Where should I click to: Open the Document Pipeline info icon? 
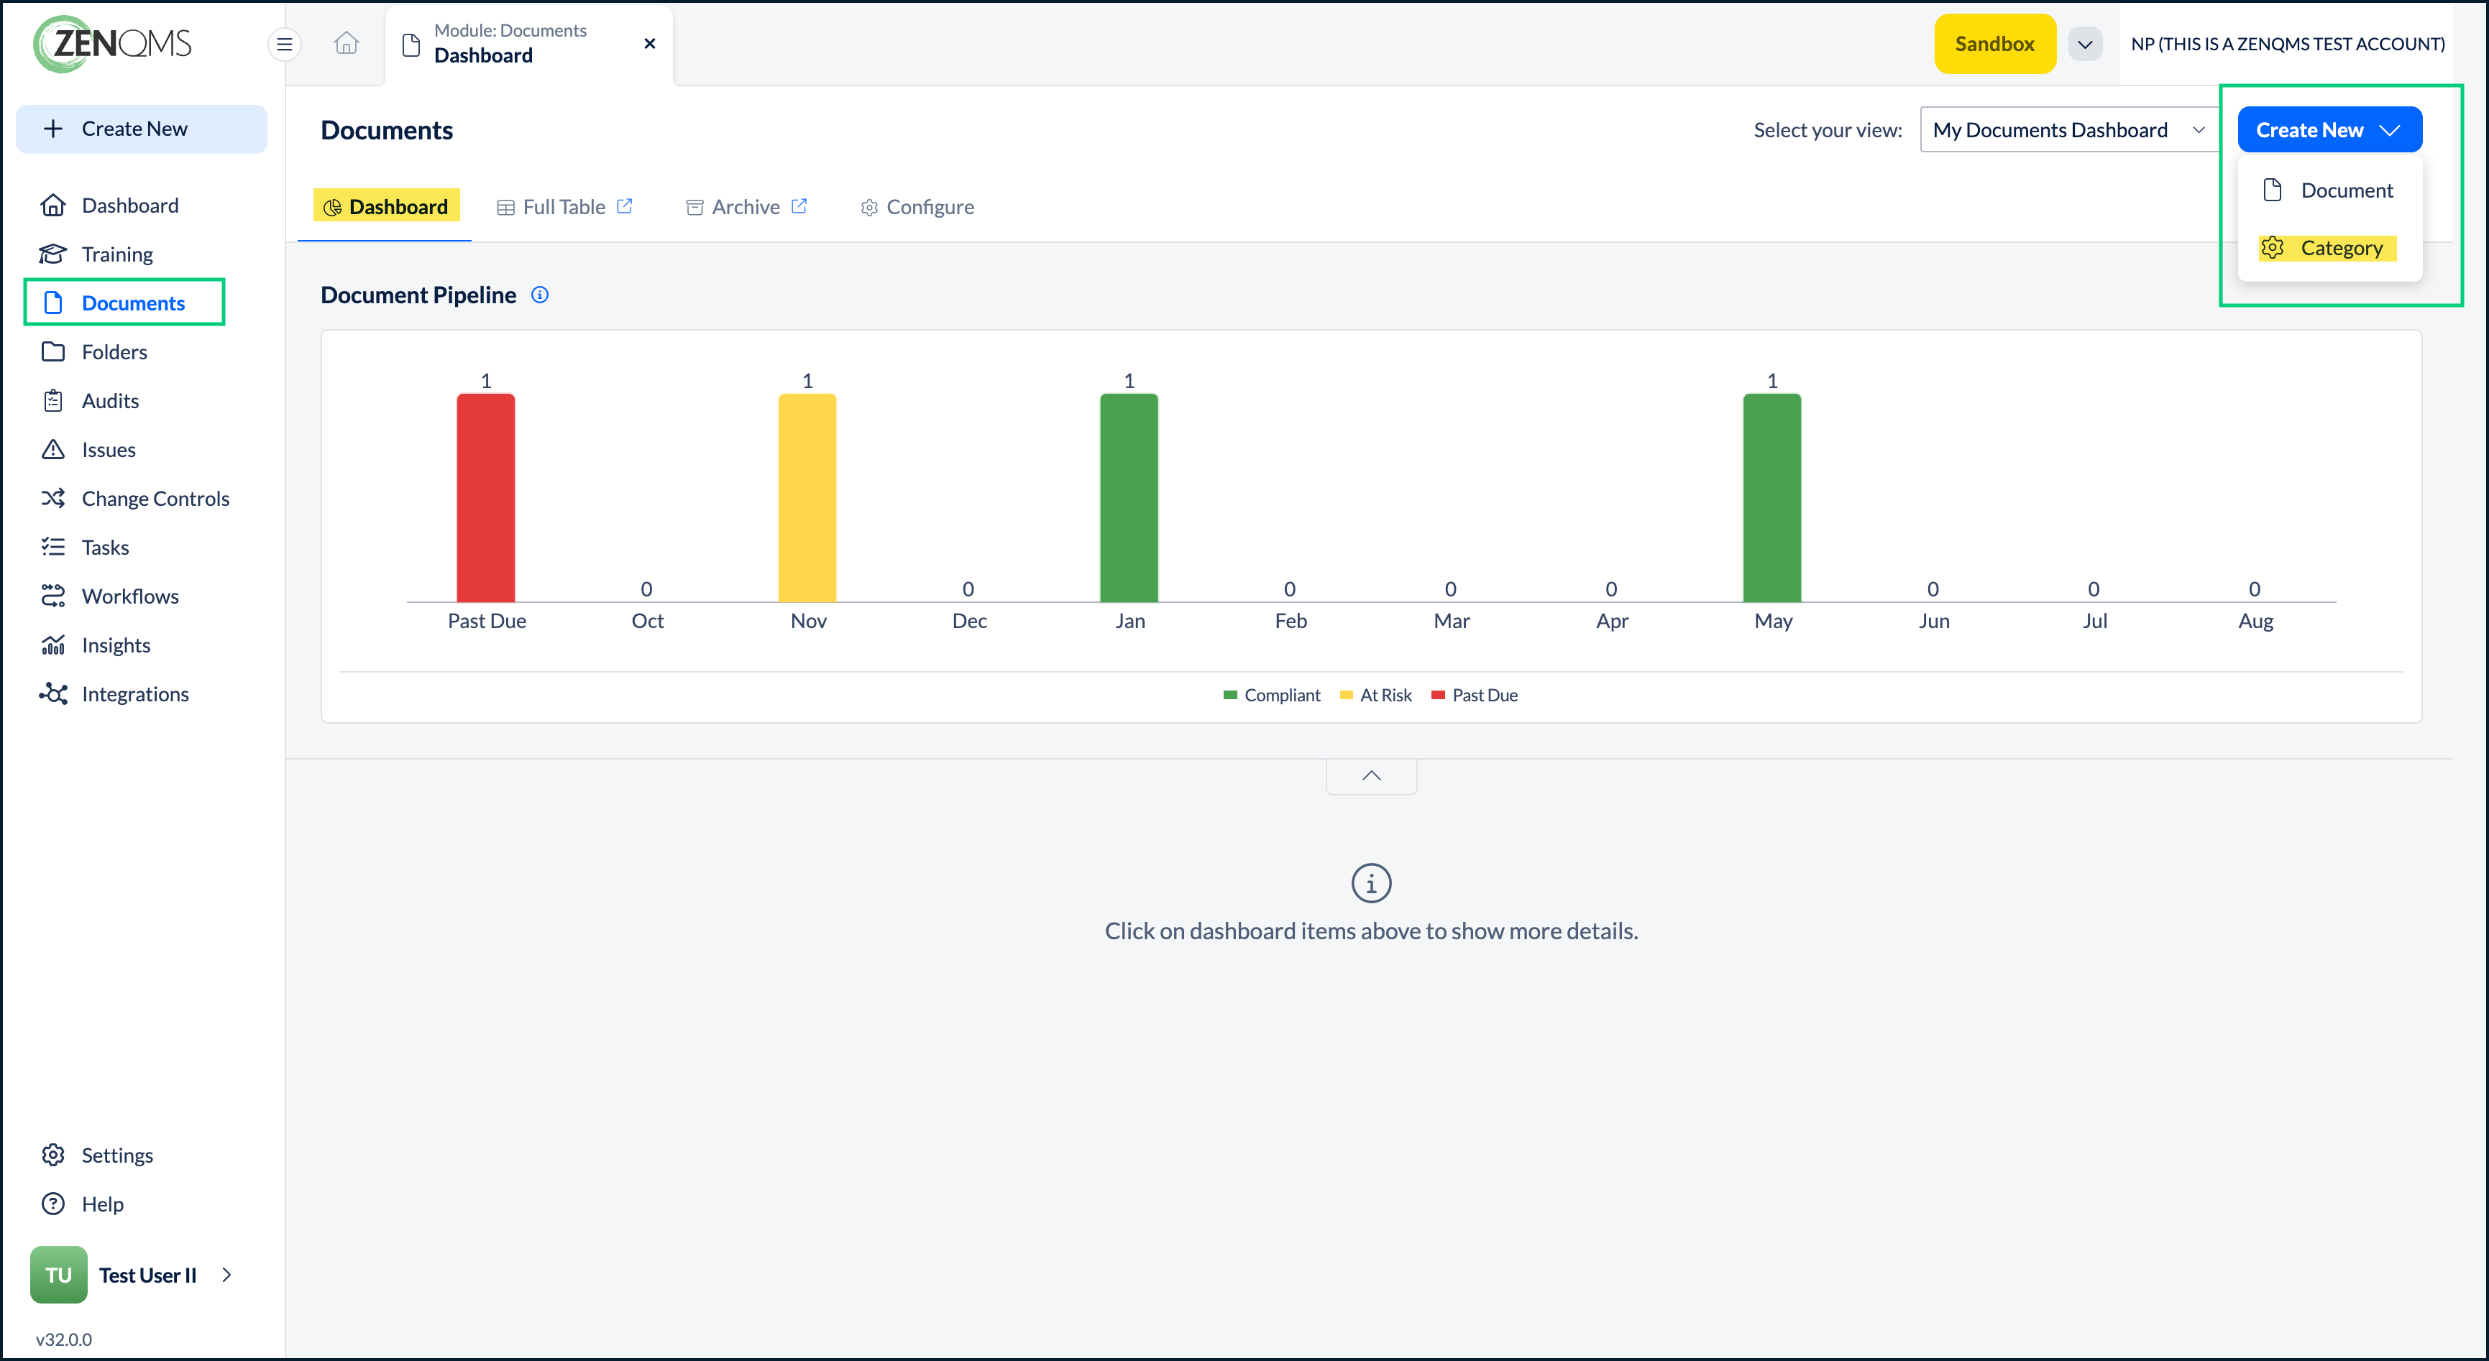point(540,295)
